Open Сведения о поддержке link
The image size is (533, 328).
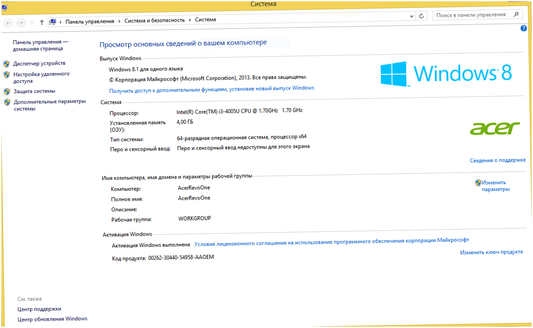498,160
